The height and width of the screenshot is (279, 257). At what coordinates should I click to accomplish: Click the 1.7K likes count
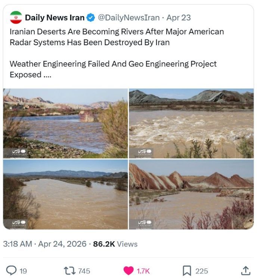coord(143,271)
